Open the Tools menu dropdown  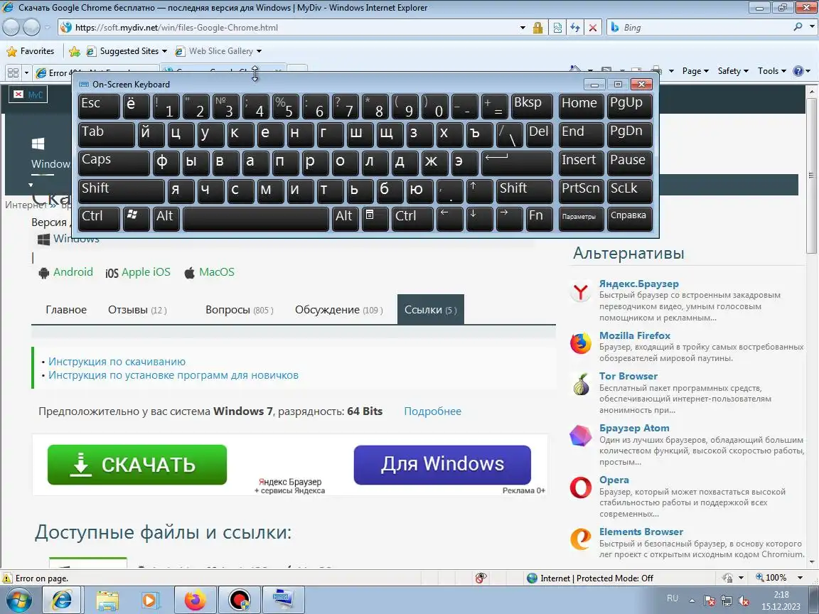[771, 71]
